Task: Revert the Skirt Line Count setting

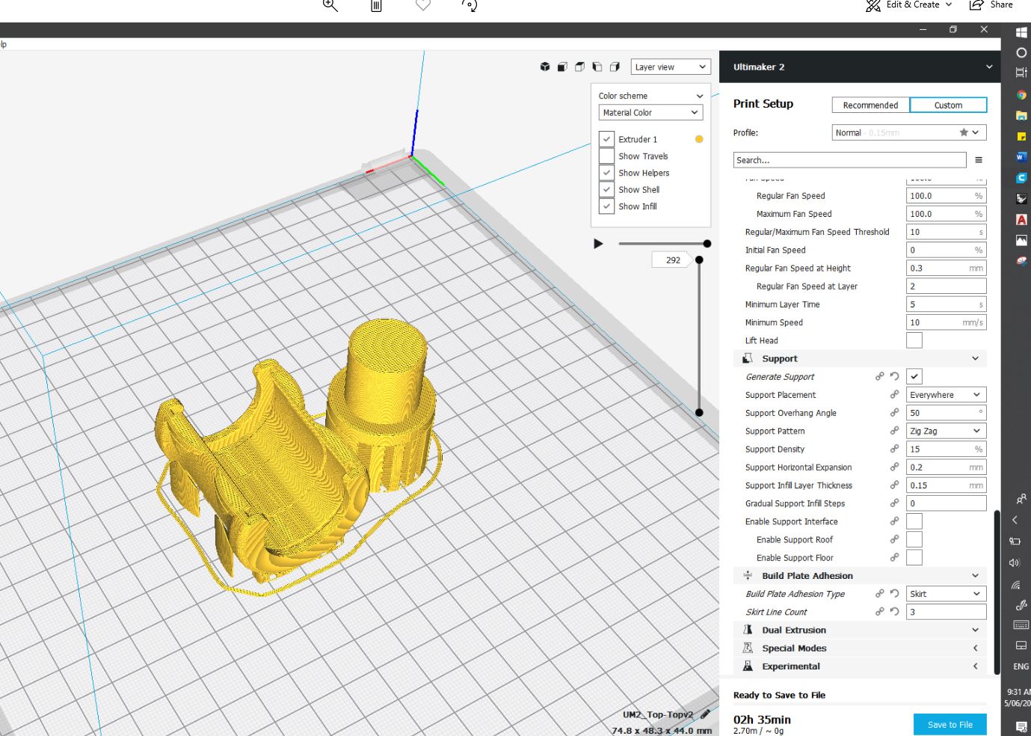Action: [x=894, y=612]
